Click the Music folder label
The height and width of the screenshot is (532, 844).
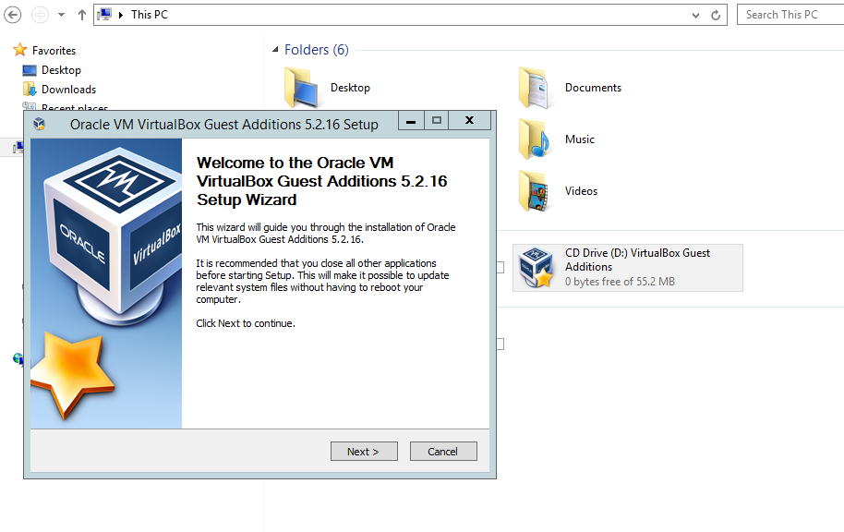click(580, 139)
